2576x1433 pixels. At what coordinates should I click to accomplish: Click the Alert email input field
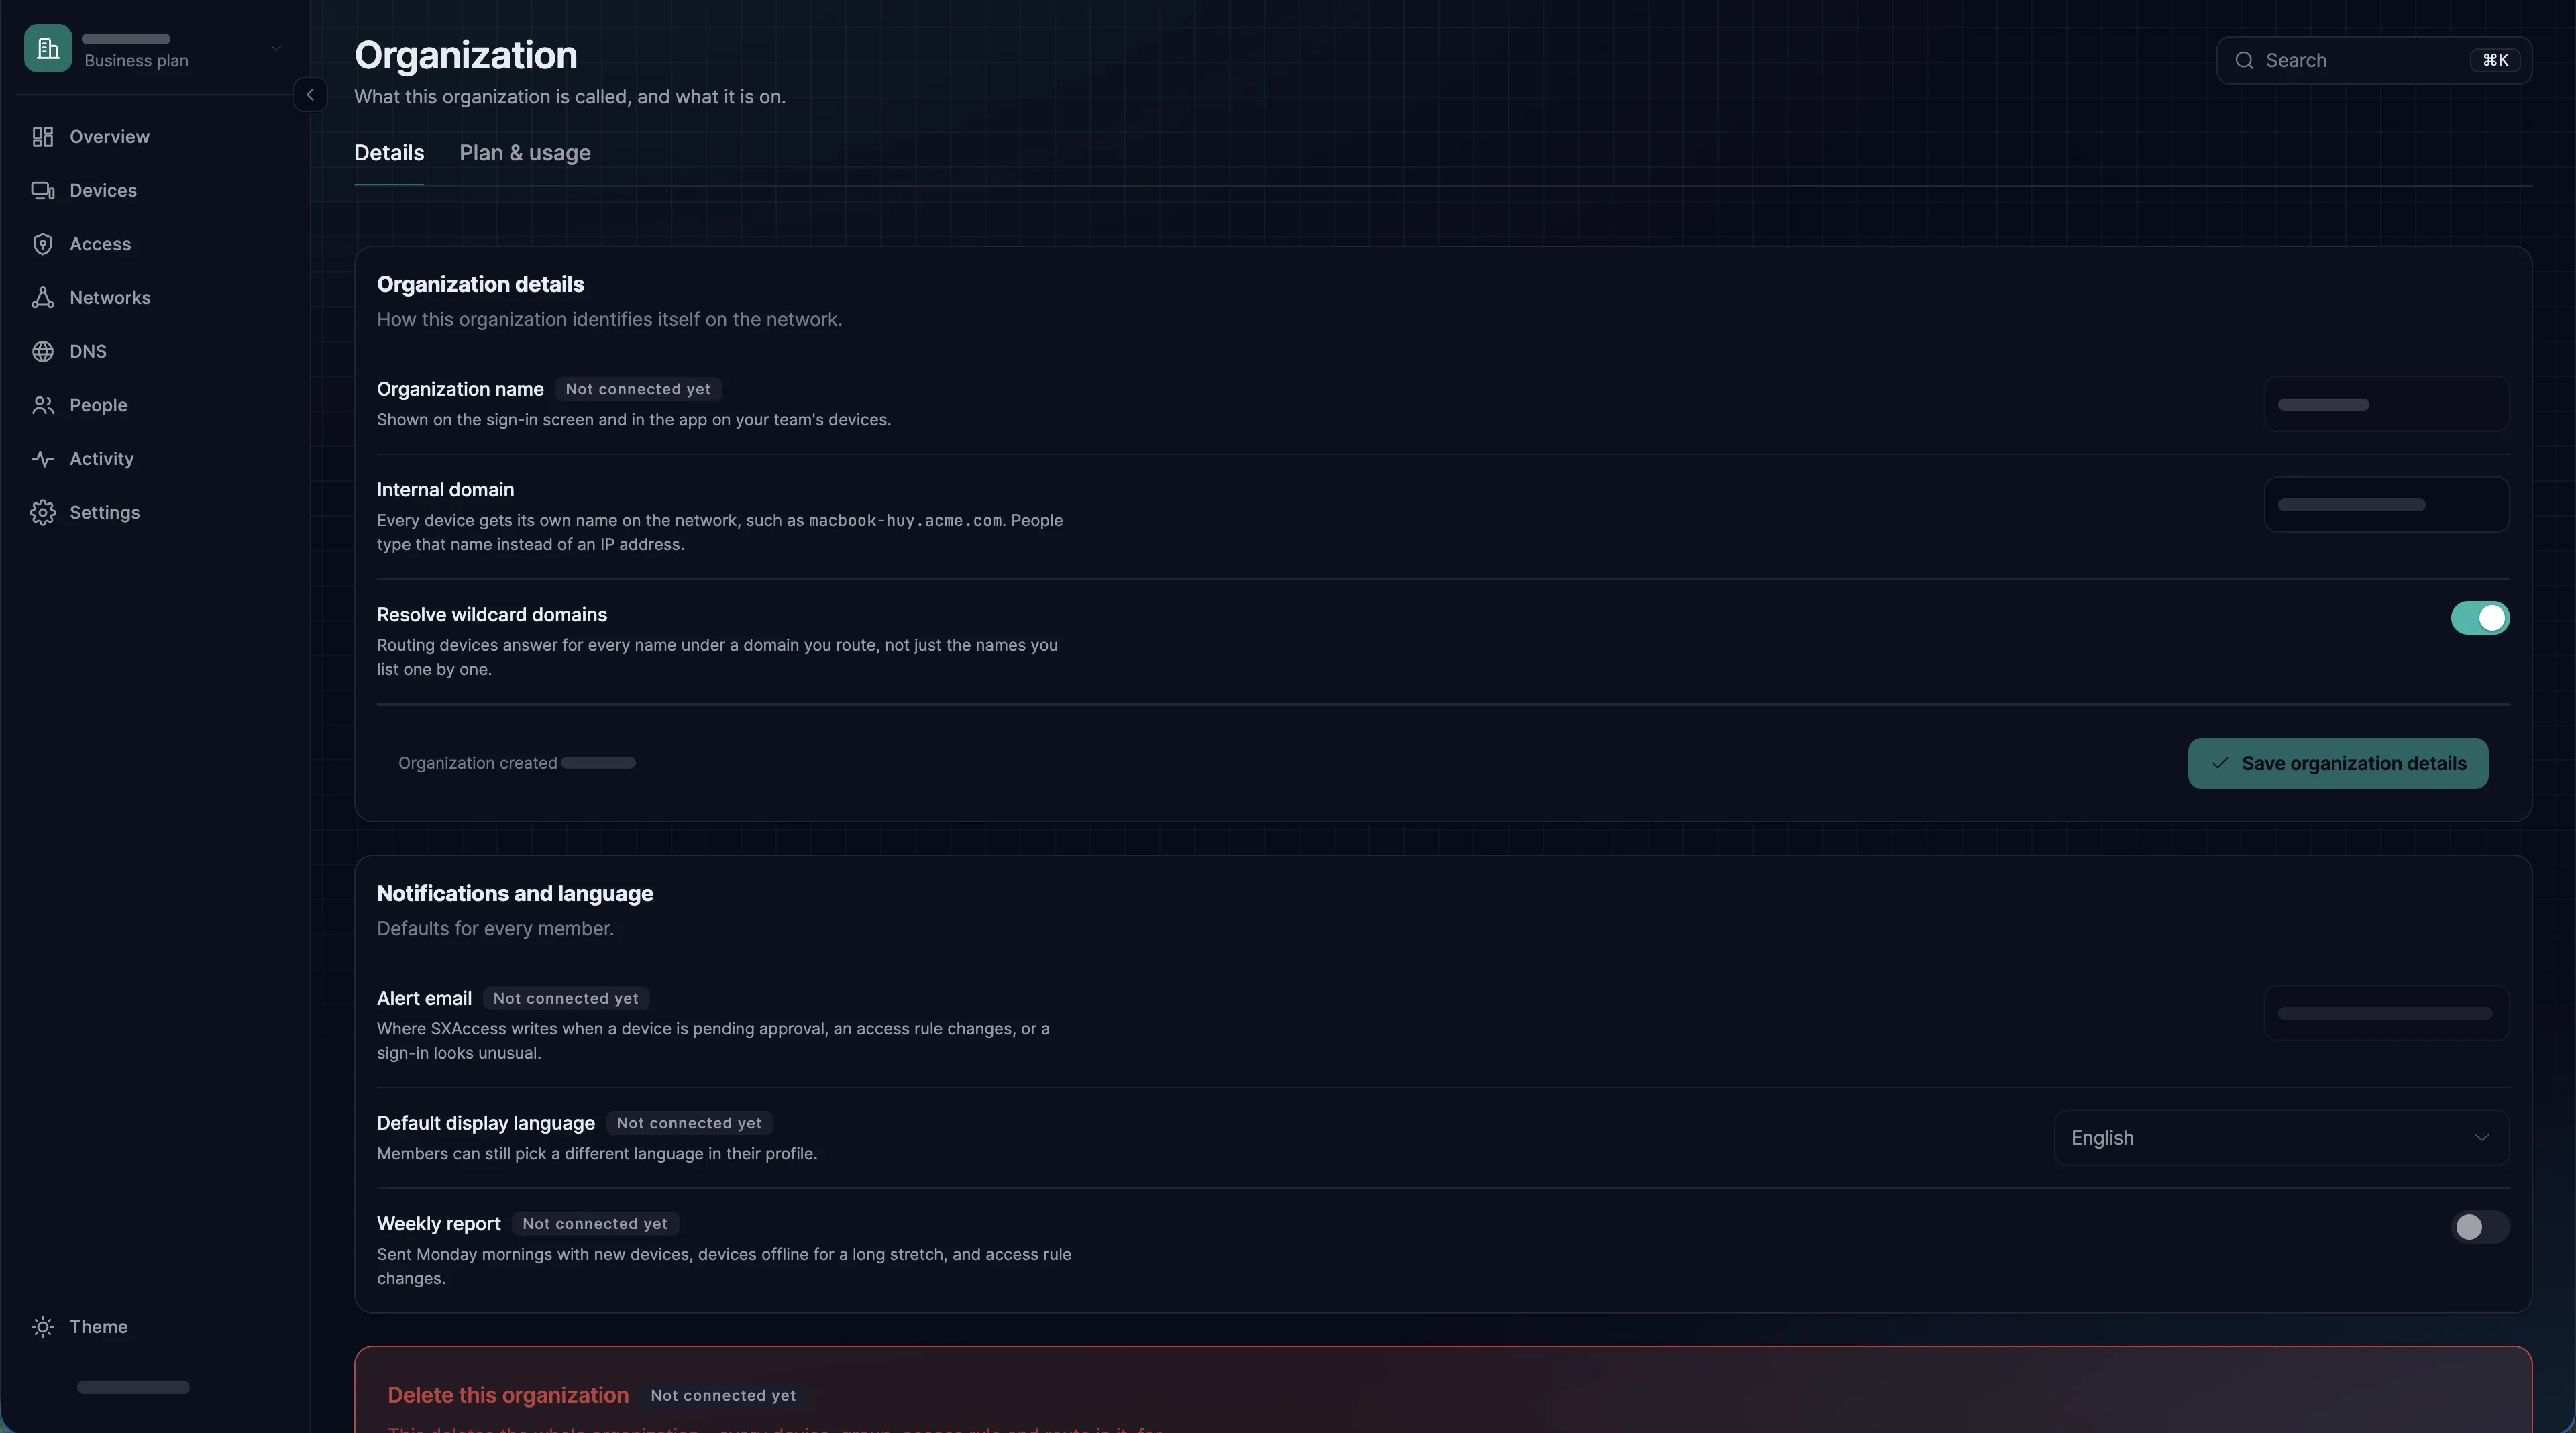(x=2386, y=1013)
